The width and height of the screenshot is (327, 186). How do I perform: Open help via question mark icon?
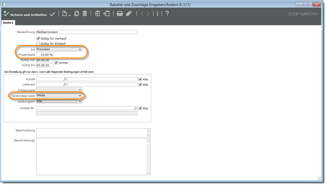pyautogui.click(x=167, y=14)
